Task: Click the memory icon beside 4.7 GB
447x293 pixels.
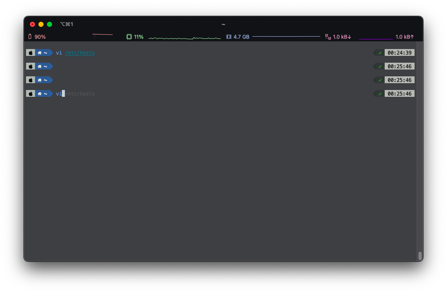Action: tap(229, 37)
